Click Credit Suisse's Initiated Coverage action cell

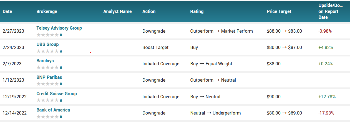coord(161,97)
